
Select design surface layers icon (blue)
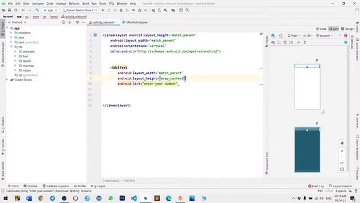273,36
